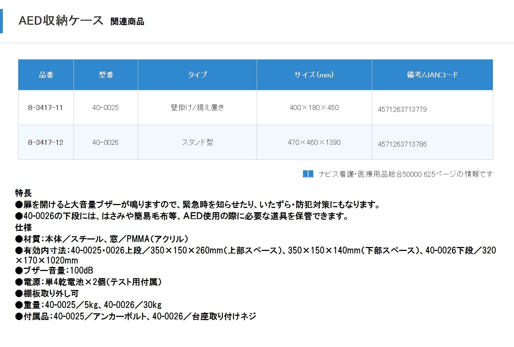Click the size 470×460×1390 cell
Image resolution: width=514 pixels, height=347 pixels.
pyautogui.click(x=314, y=142)
